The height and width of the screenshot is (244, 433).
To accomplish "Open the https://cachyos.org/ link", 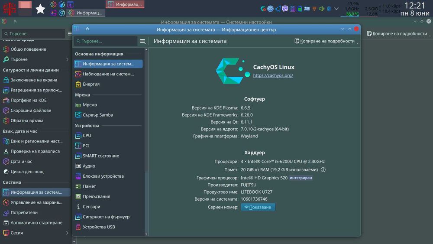I will coord(273,75).
